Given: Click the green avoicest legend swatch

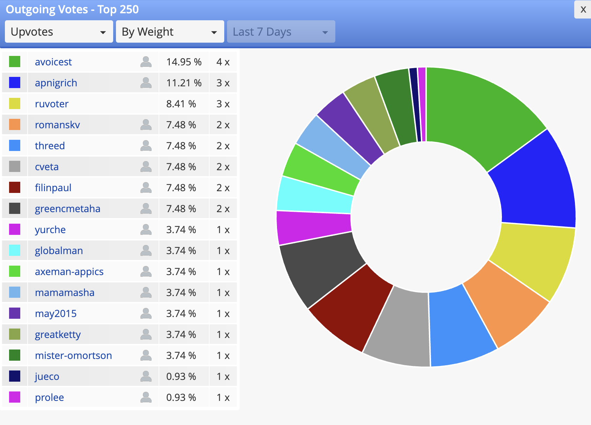Looking at the screenshot, I should coord(15,62).
